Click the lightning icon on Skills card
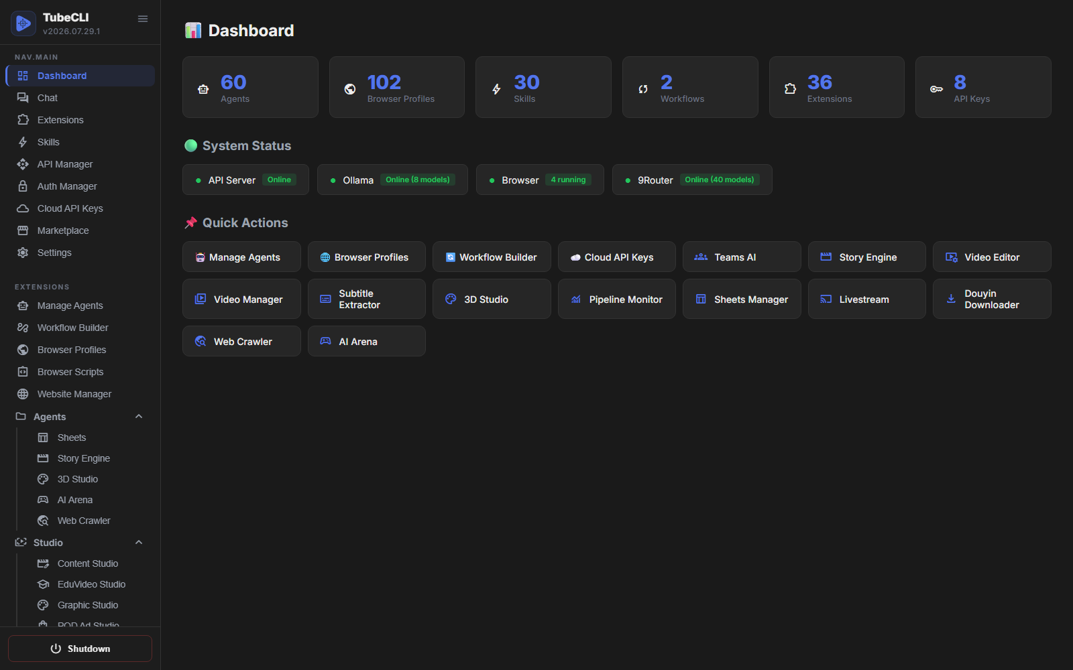 [496, 89]
